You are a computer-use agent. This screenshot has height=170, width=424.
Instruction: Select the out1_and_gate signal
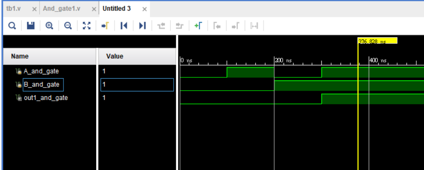click(46, 98)
